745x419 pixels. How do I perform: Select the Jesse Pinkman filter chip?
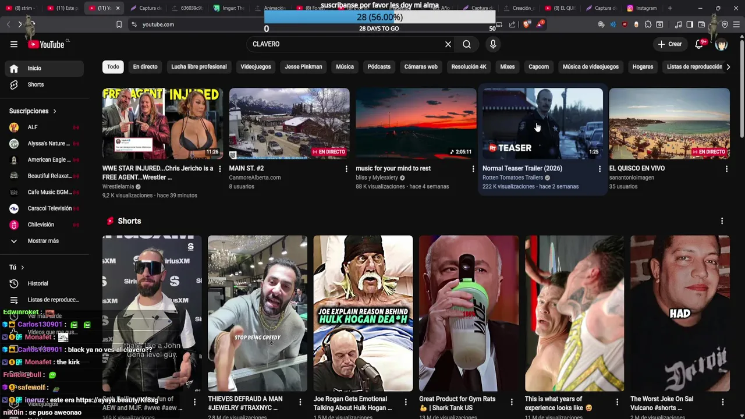[303, 67]
